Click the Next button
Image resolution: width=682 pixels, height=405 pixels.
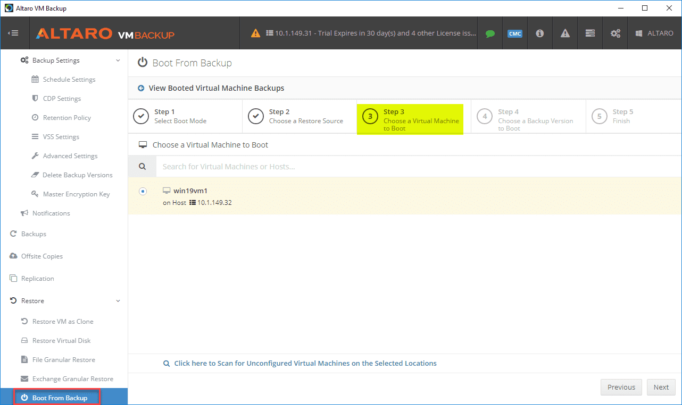(661, 387)
